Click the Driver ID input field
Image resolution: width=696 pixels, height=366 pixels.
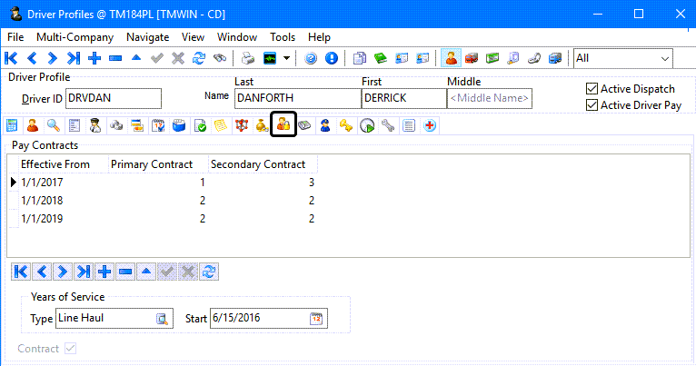pos(113,98)
